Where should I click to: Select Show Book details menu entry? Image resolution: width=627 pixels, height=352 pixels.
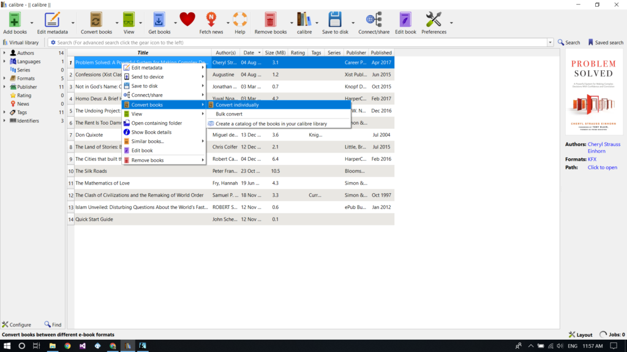pos(151,132)
